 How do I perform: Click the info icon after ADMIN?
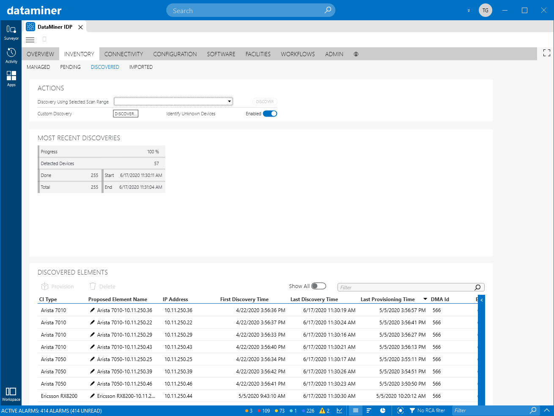point(356,54)
